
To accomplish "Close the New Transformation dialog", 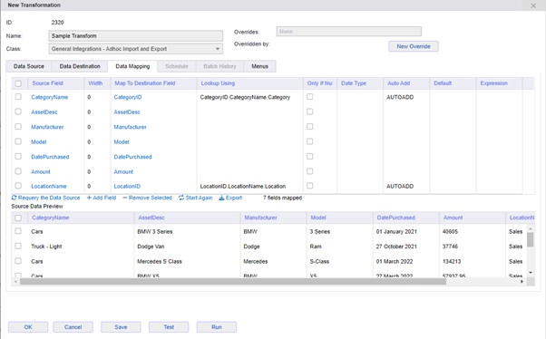I will (533, 6).
